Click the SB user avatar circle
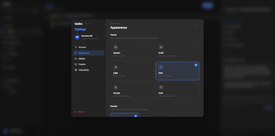Image resolution: width=275 pixels, height=136 pixels. tap(77, 37)
